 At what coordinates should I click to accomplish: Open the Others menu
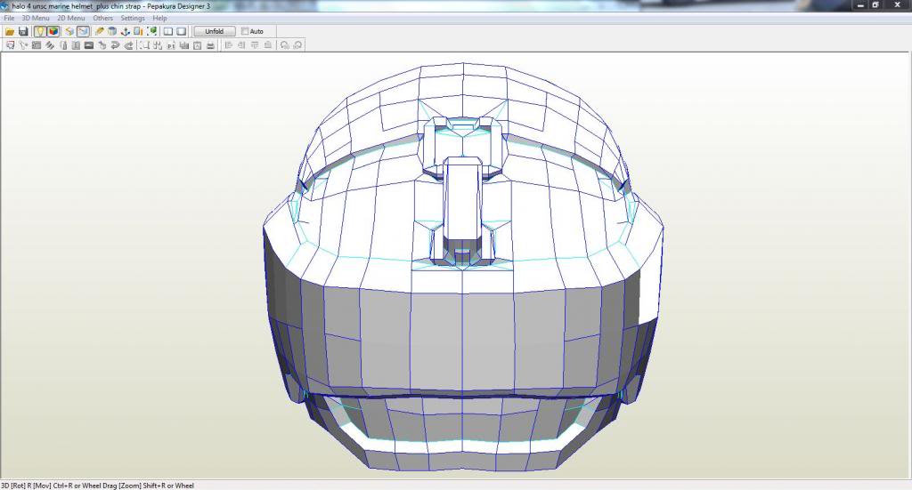coord(103,18)
